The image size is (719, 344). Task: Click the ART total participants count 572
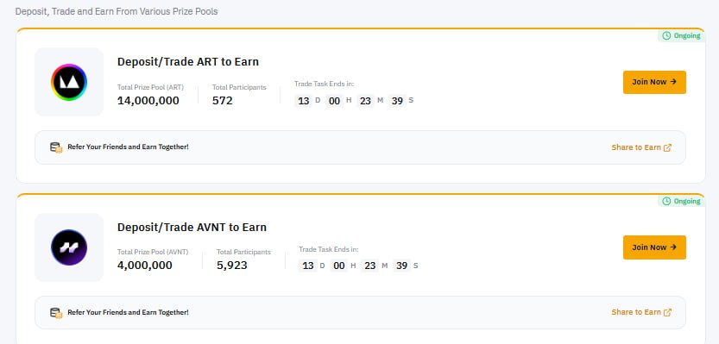coord(223,101)
